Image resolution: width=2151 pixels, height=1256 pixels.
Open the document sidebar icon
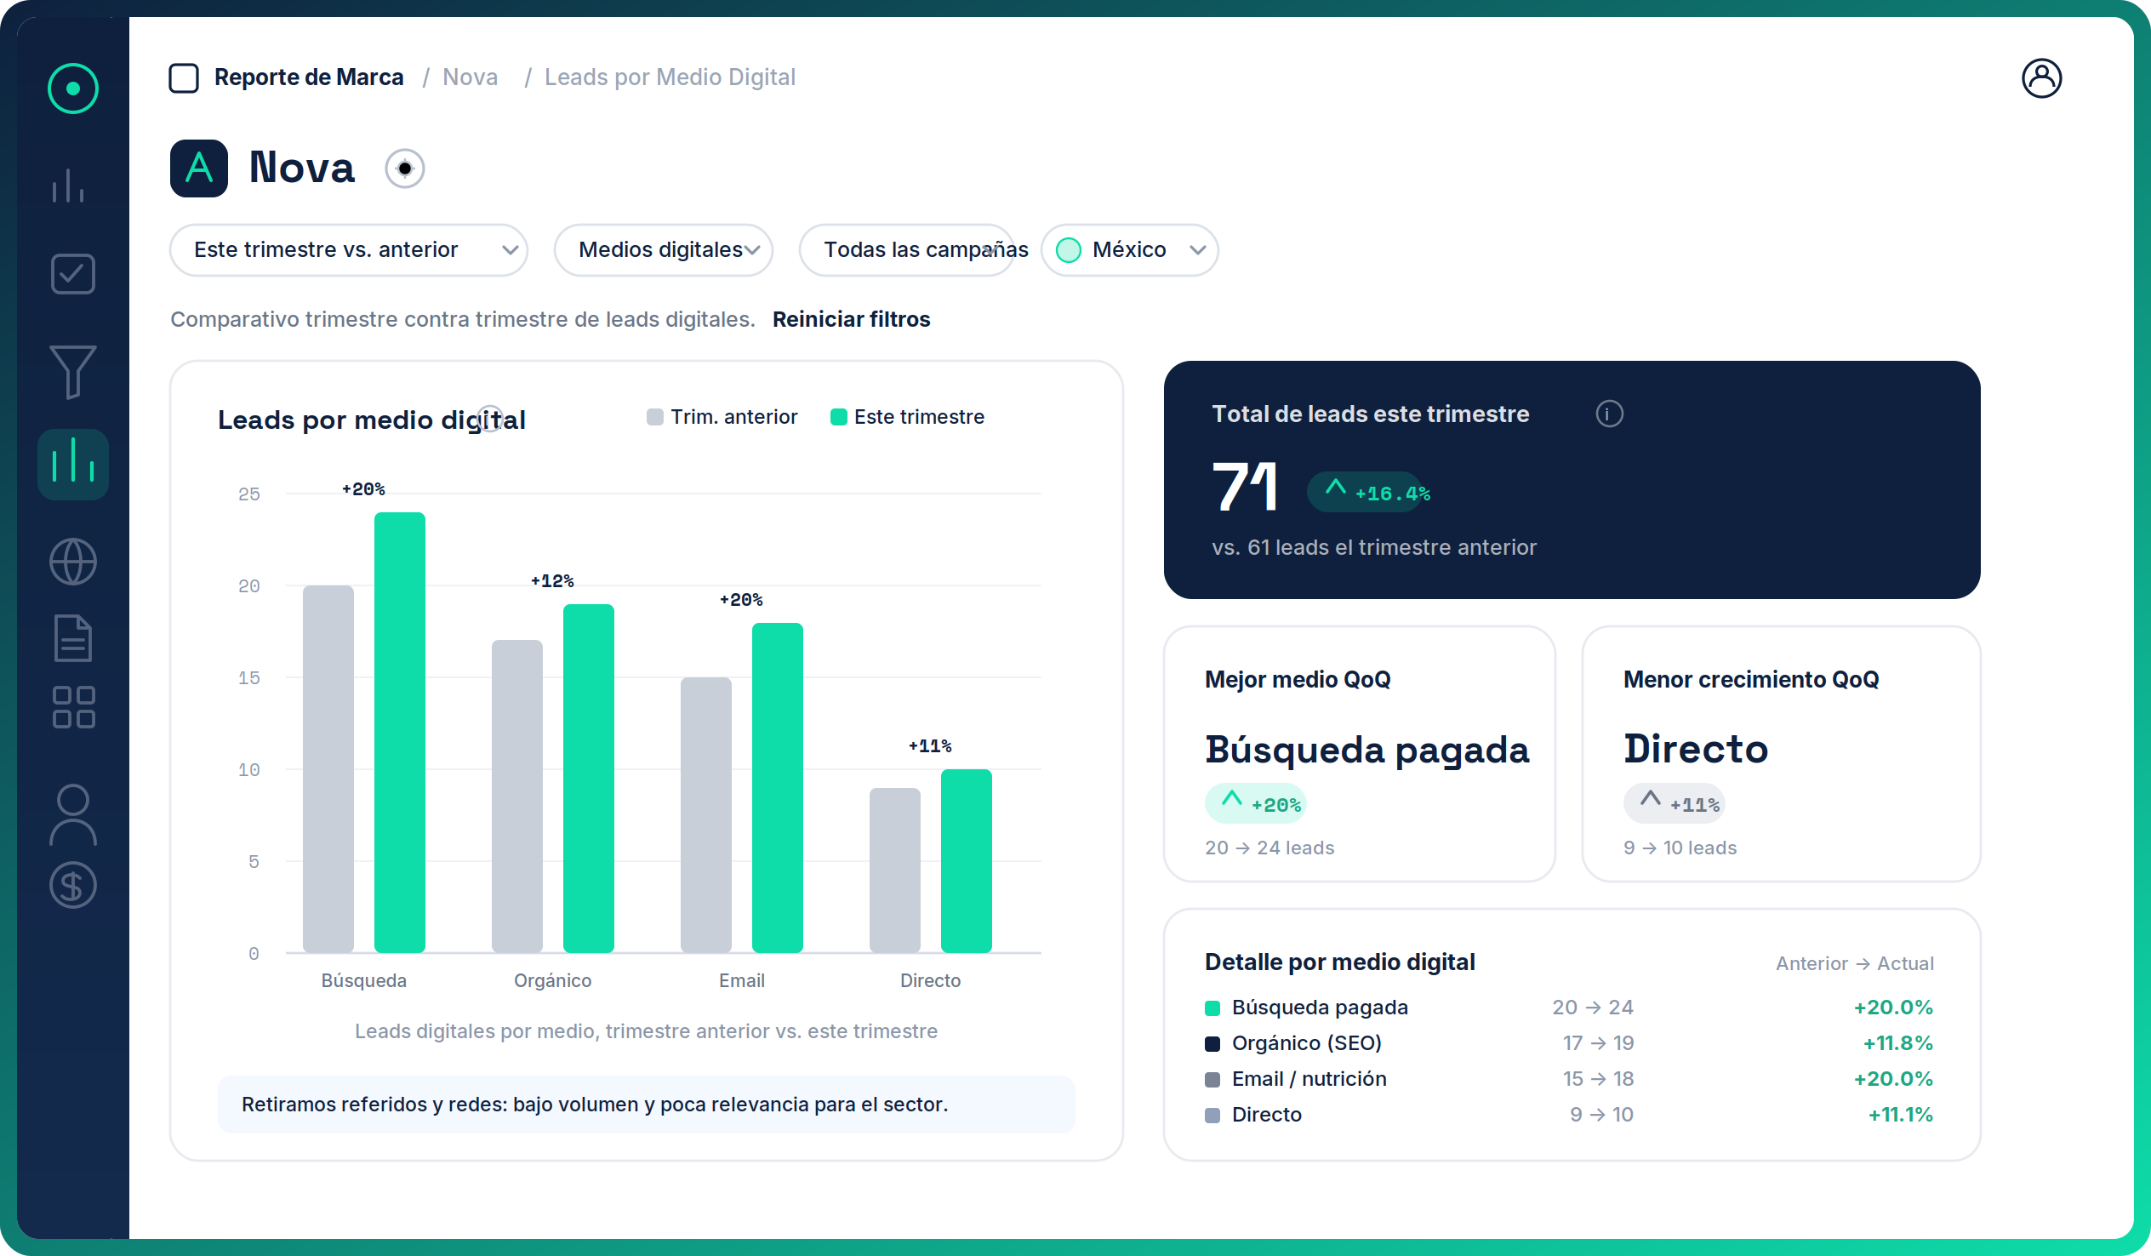point(72,638)
